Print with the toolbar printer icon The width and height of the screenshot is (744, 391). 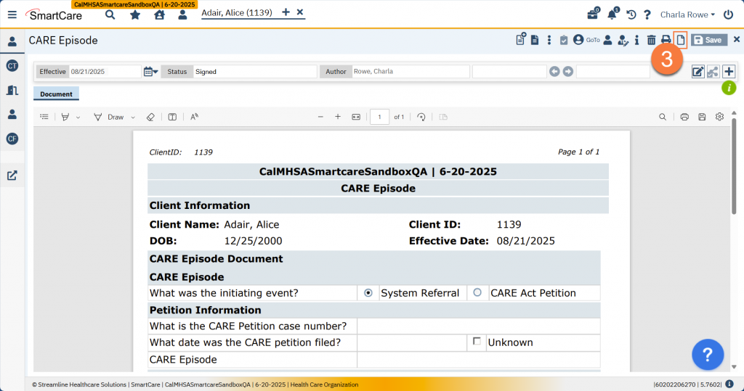coord(666,41)
